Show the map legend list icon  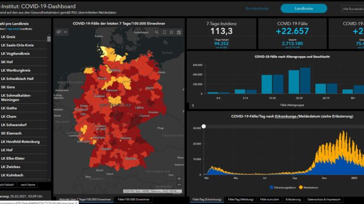coord(172,33)
